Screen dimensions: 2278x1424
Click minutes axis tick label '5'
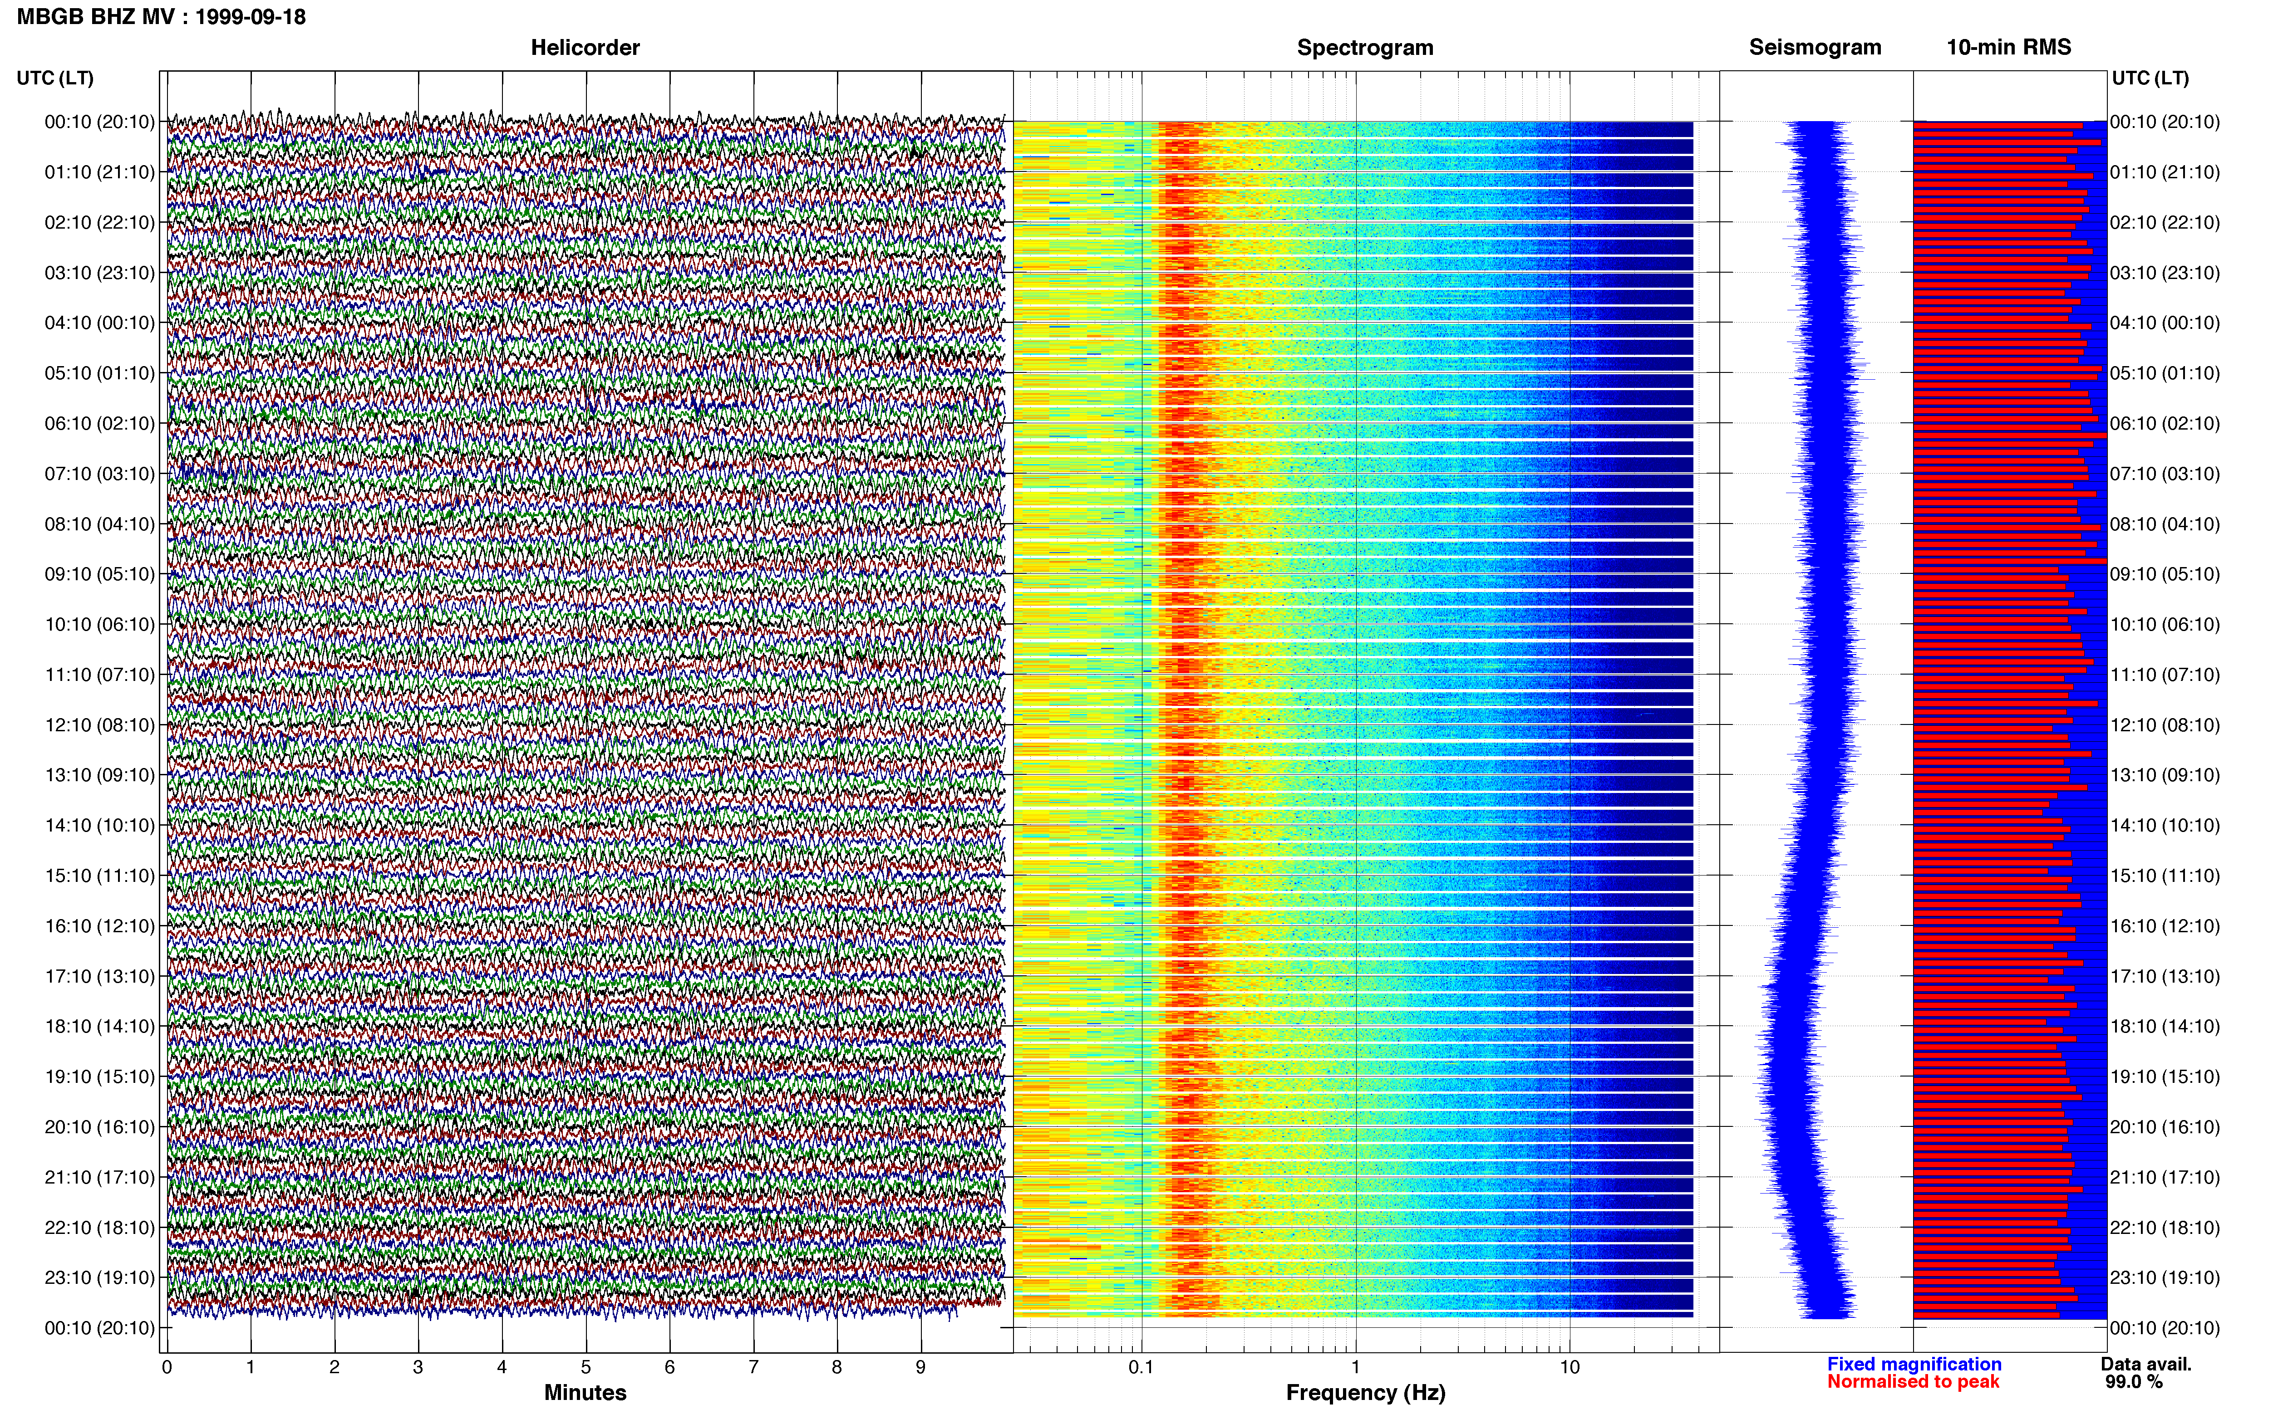[x=586, y=1367]
